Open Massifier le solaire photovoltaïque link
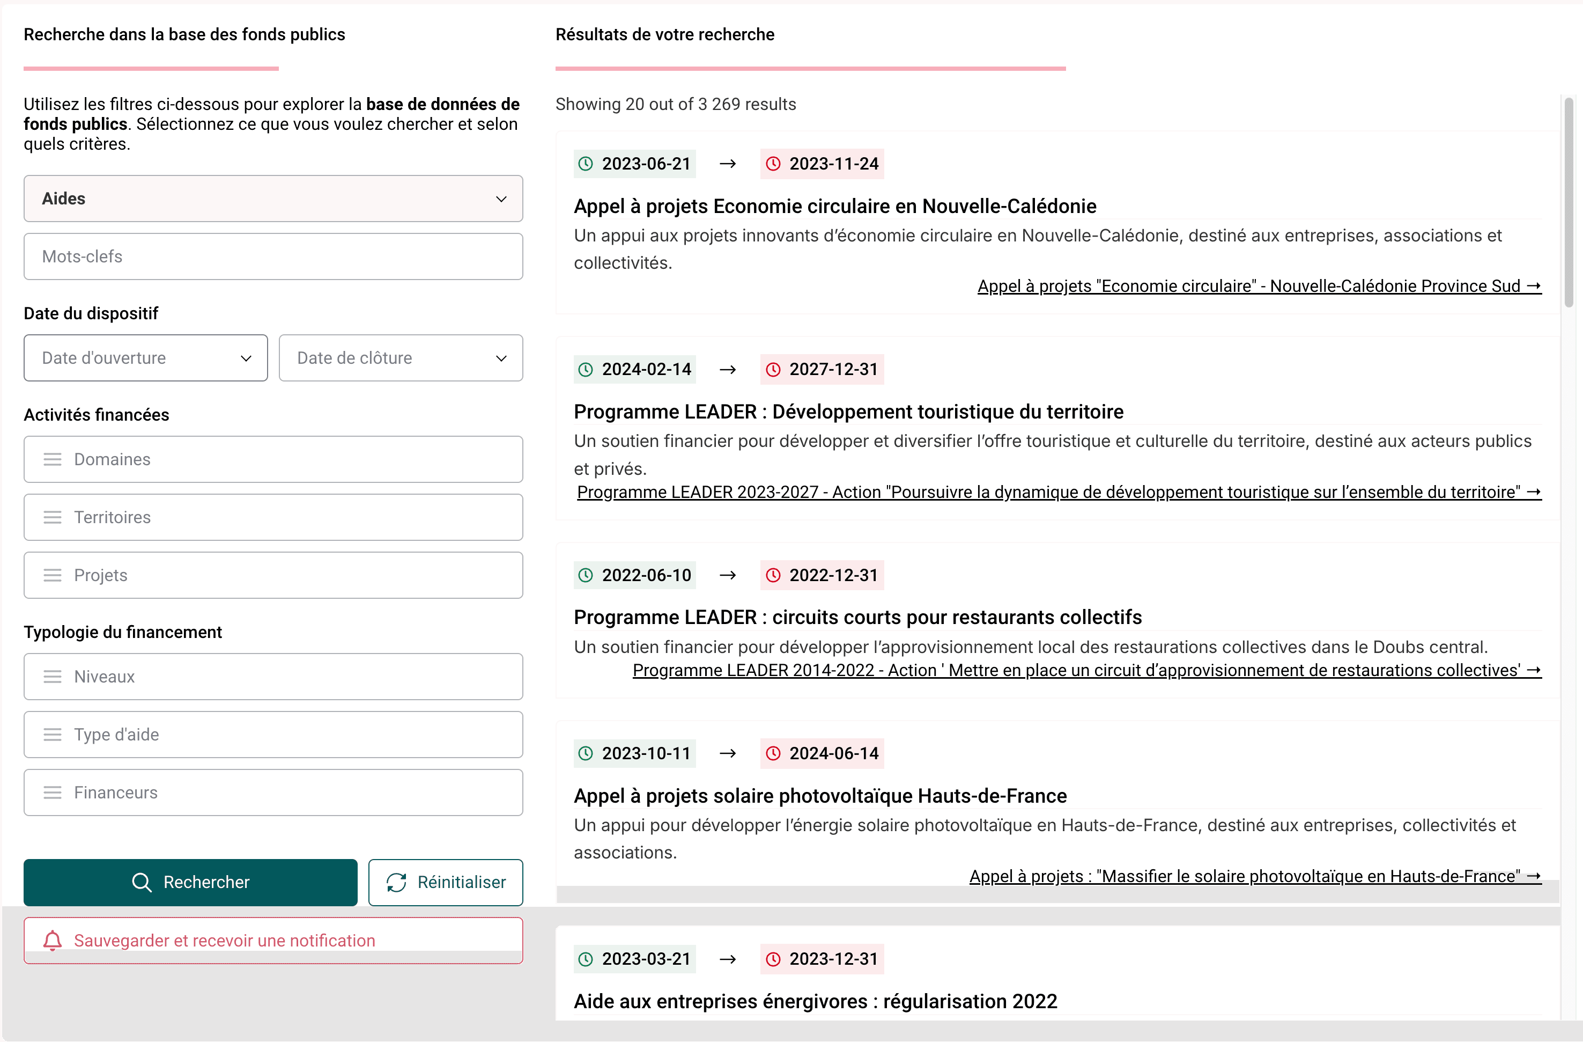 pos(1255,876)
